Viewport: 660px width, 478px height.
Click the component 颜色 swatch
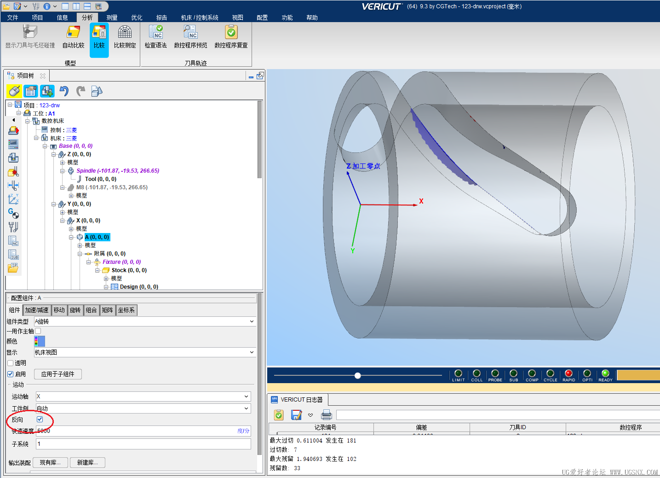coord(40,341)
